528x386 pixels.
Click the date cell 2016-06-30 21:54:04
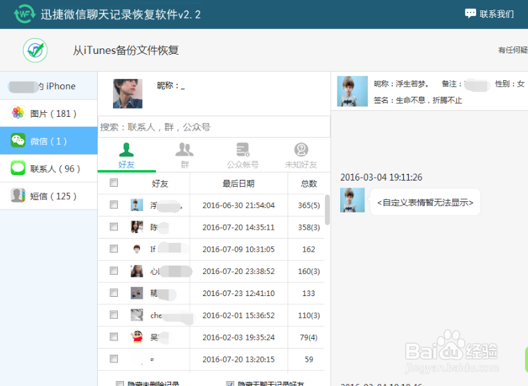[x=238, y=205]
